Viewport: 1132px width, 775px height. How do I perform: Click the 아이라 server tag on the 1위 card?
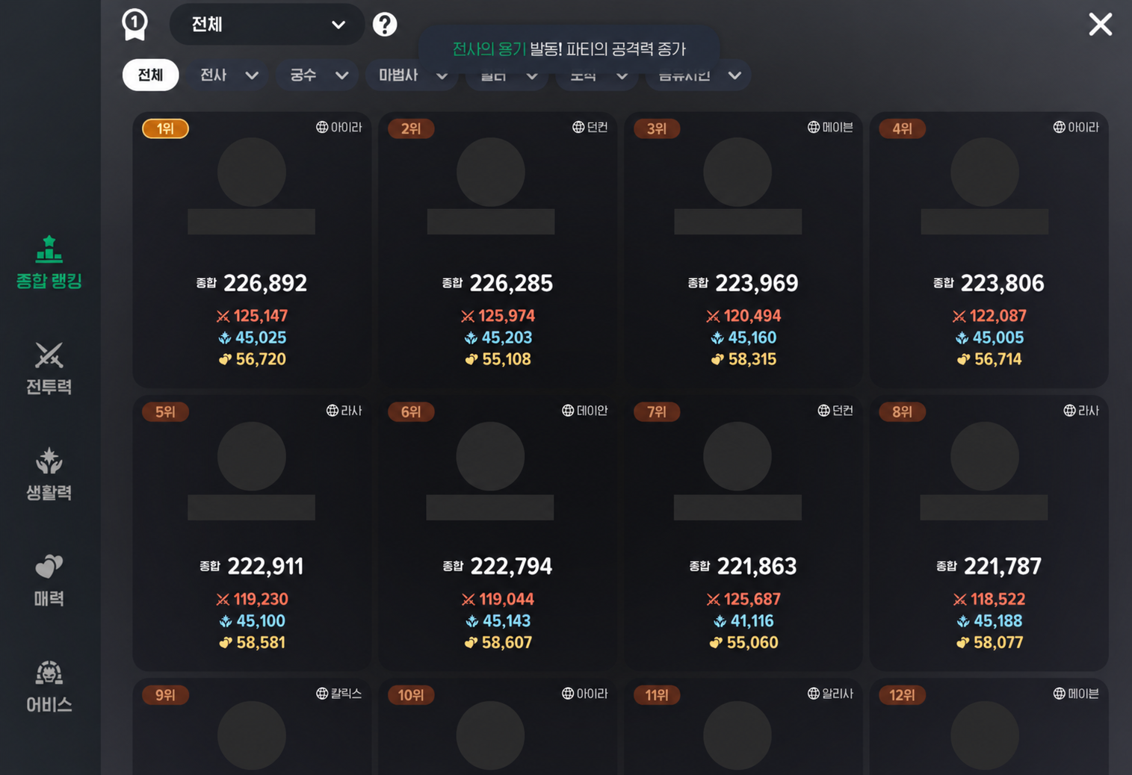(x=339, y=127)
